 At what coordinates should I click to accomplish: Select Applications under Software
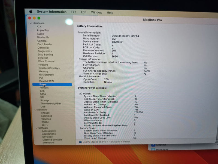(x=49, y=134)
